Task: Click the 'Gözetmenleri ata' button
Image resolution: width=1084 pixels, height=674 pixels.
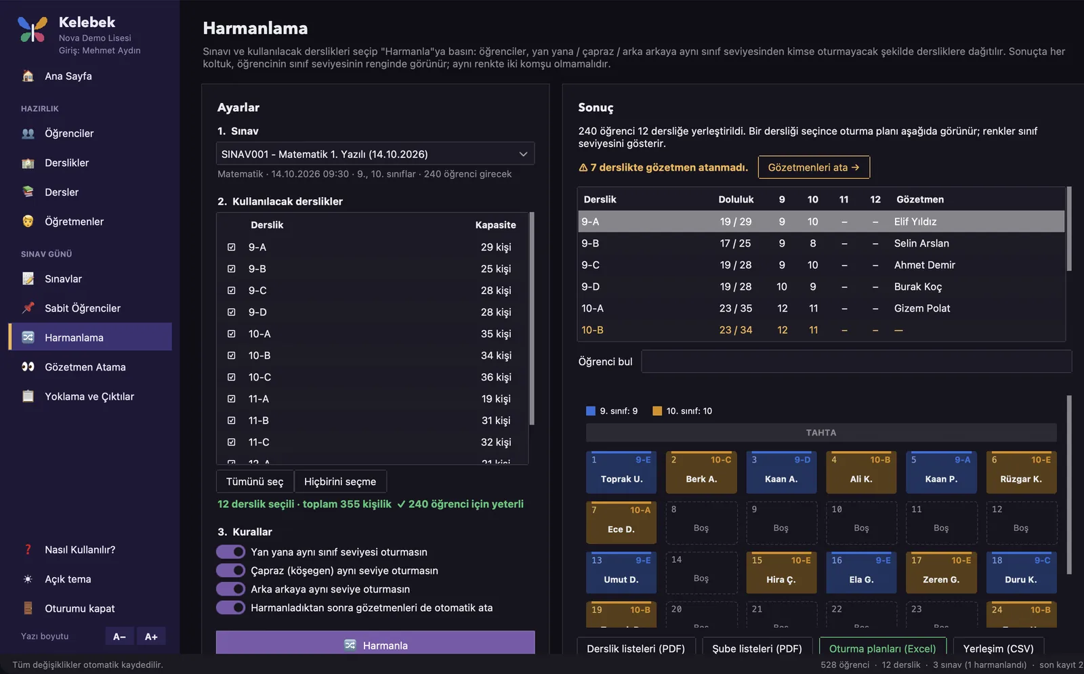Action: pyautogui.click(x=814, y=167)
